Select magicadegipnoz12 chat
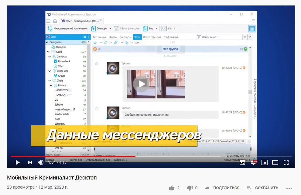This screenshot has height=195, width=301. coord(65,110)
